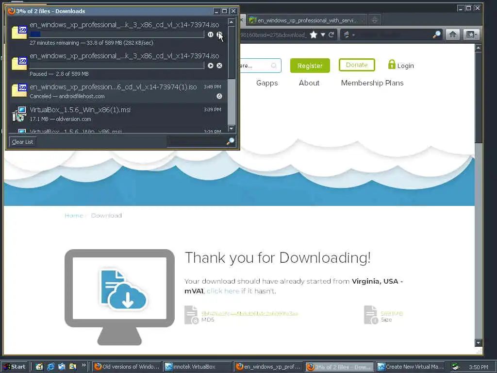The width and height of the screenshot is (497, 373).
Task: Go to the browser home page
Action: pos(453,34)
